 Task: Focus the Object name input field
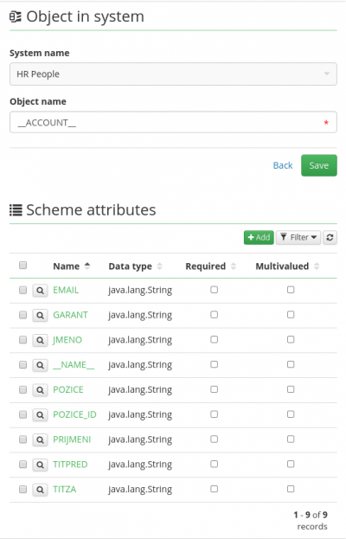click(173, 122)
